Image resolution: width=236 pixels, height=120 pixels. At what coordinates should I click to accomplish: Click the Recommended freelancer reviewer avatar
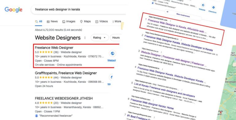click(37, 116)
